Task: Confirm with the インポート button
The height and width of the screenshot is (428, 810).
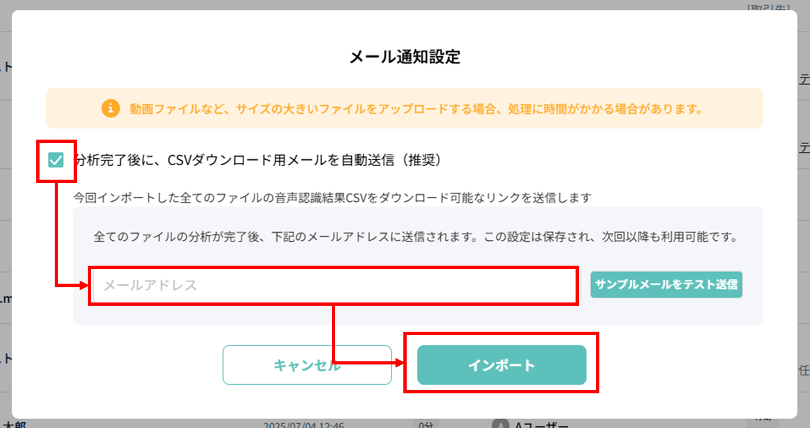Action: pyautogui.click(x=501, y=365)
